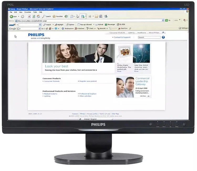Screen dimensions: 197x171
Task: Click the blue round search button on the Philips page
Action: pyautogui.click(x=163, y=37)
